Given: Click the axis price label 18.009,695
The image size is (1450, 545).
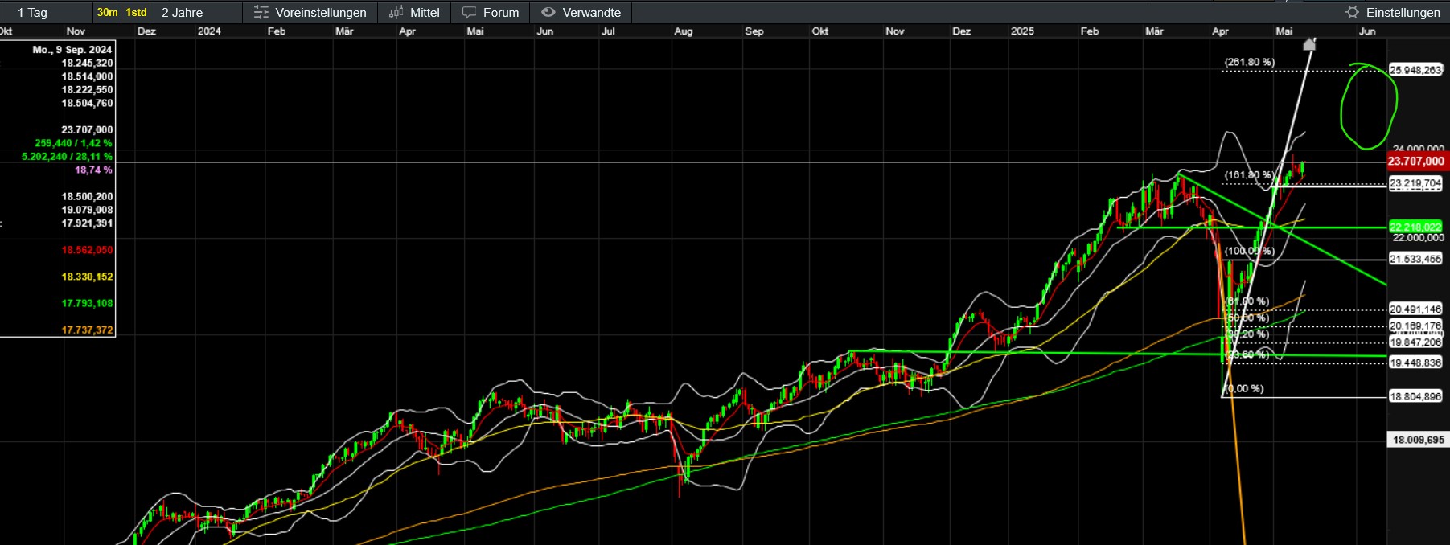Looking at the screenshot, I should (x=1419, y=440).
